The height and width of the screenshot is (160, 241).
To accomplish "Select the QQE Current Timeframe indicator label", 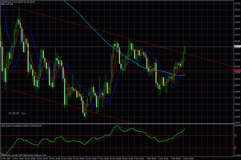I will (x=21, y=126).
